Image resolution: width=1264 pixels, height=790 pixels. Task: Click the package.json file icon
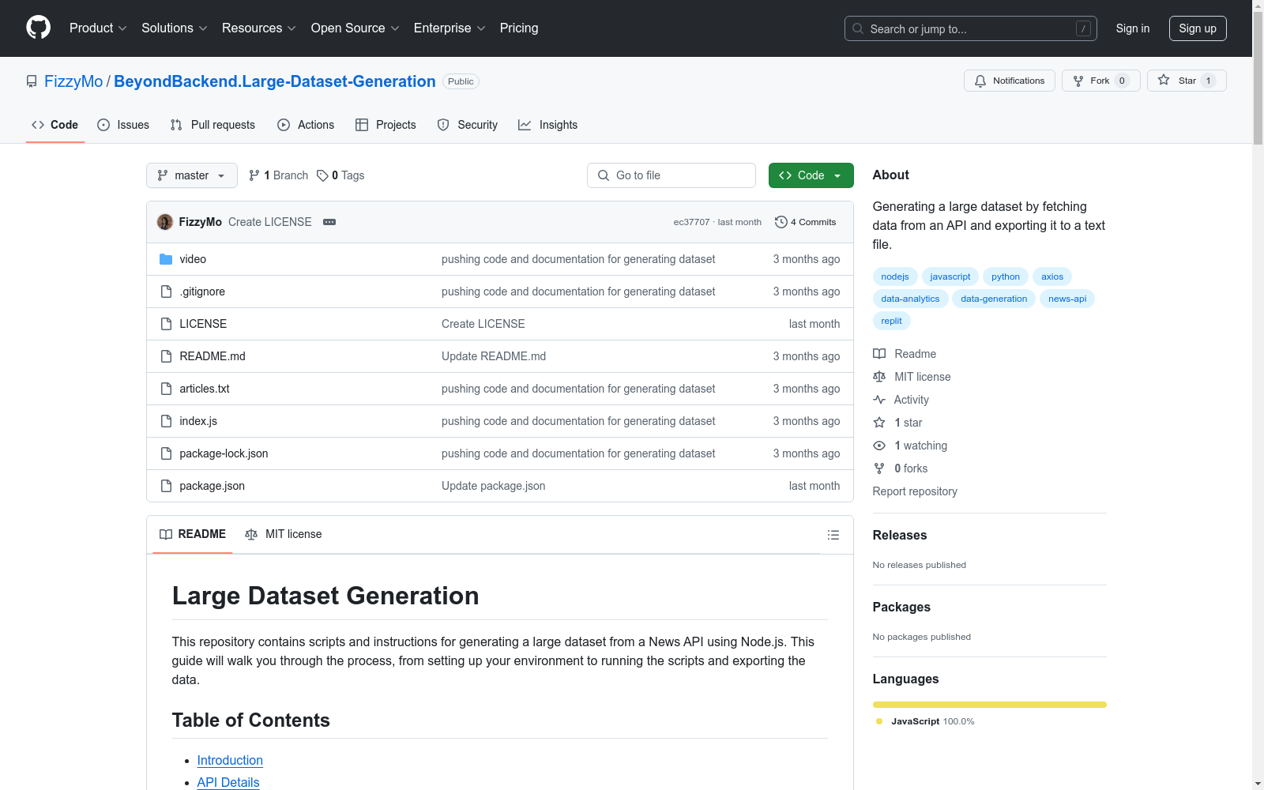[x=166, y=486]
